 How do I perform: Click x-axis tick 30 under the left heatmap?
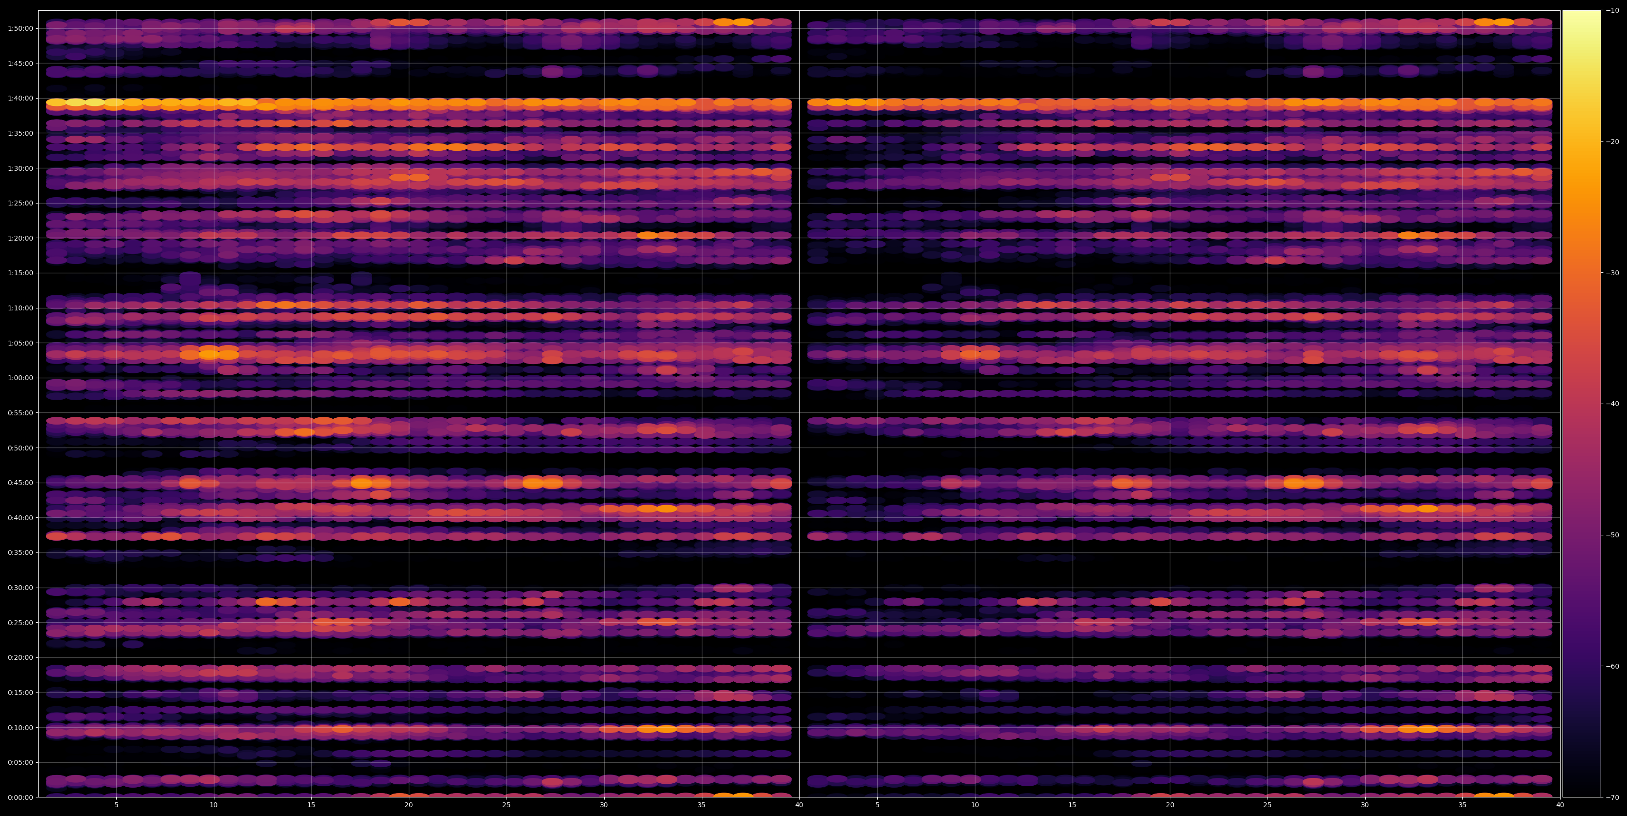coord(604,805)
